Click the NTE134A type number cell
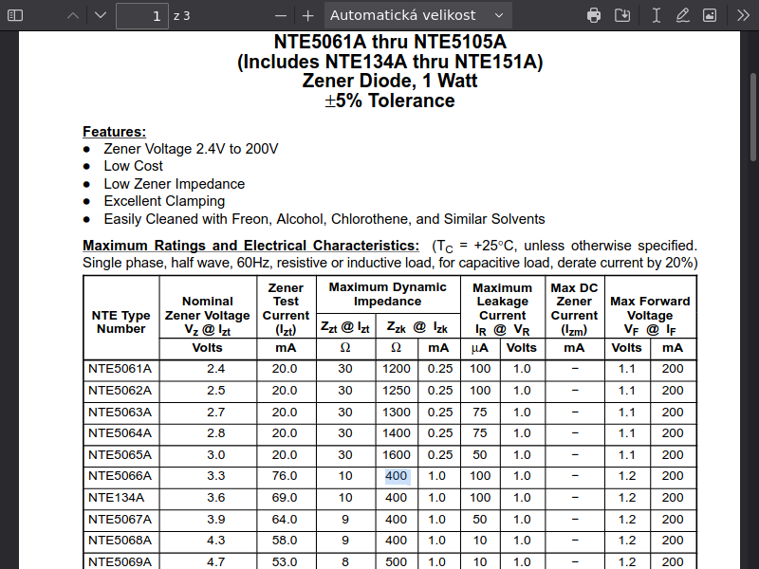The height and width of the screenshot is (569, 759). tap(117, 498)
